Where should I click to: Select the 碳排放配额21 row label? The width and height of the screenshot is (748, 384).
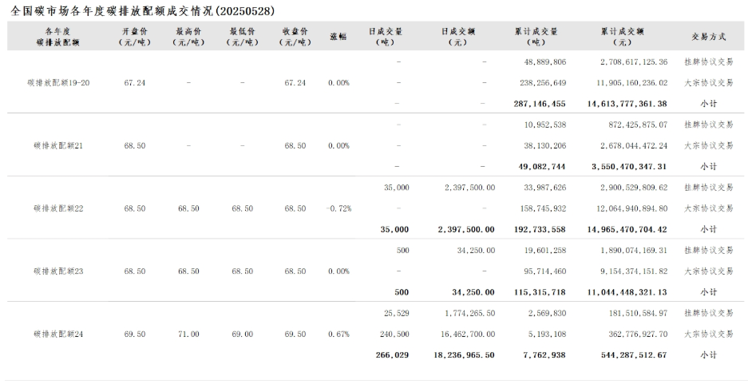(58, 146)
